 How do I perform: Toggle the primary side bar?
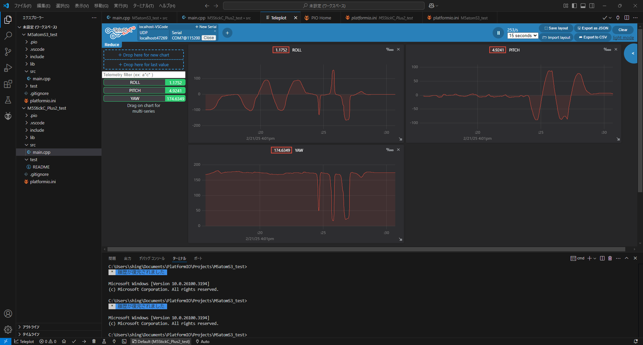[574, 6]
